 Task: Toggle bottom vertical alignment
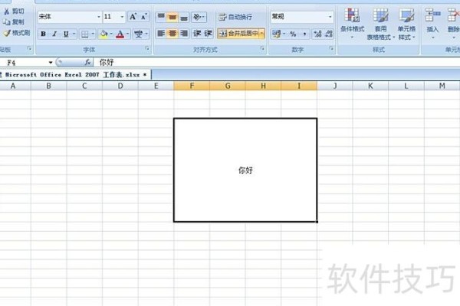[x=184, y=17]
